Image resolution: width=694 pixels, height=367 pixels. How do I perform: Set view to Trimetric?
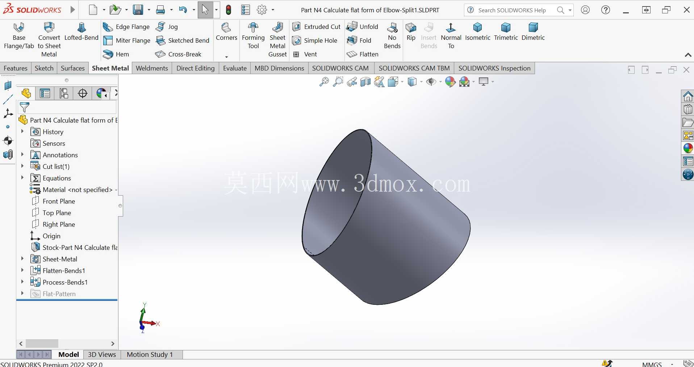pyautogui.click(x=506, y=32)
